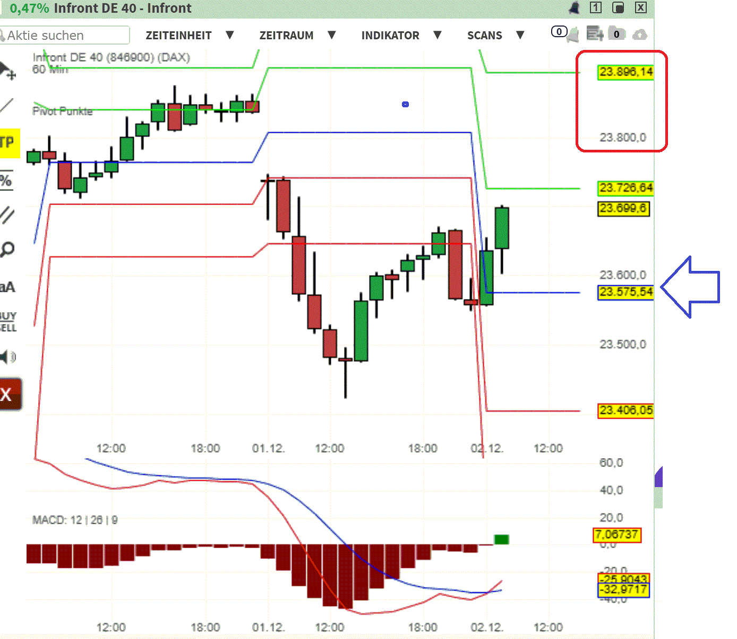Screen dimensions: 737x639
Task: Select the trend line drawing tool
Action: (x=6, y=105)
